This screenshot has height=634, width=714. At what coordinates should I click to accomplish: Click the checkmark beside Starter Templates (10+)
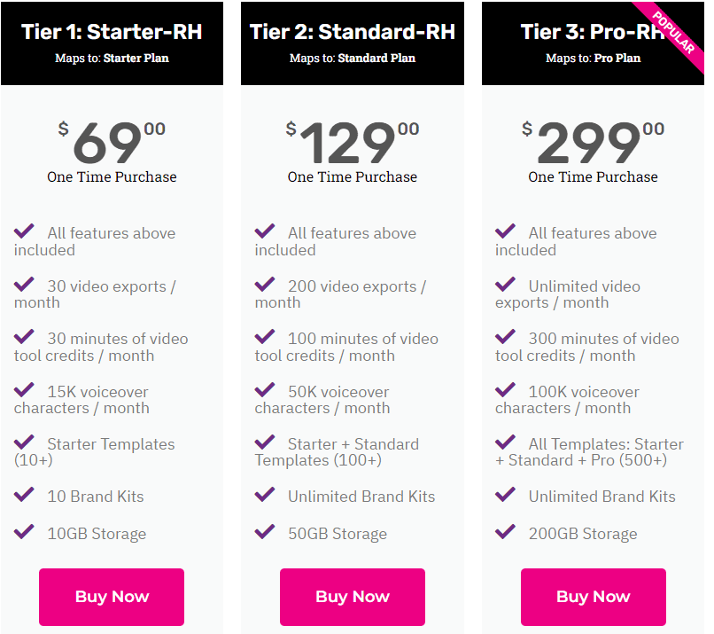point(24,442)
